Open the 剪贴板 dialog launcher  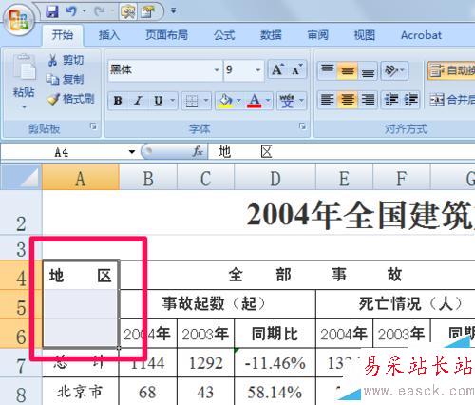(x=93, y=126)
